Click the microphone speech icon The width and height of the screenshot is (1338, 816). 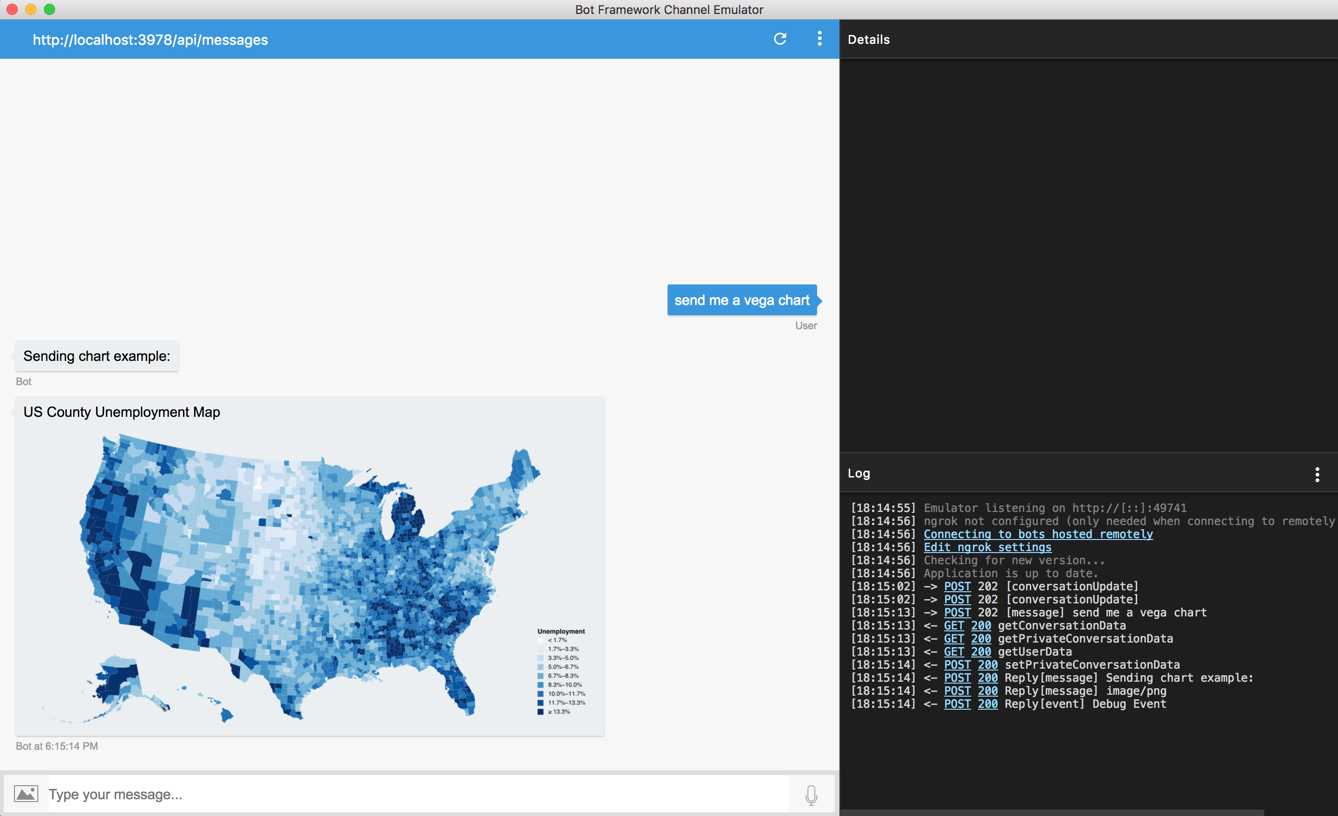coord(811,795)
